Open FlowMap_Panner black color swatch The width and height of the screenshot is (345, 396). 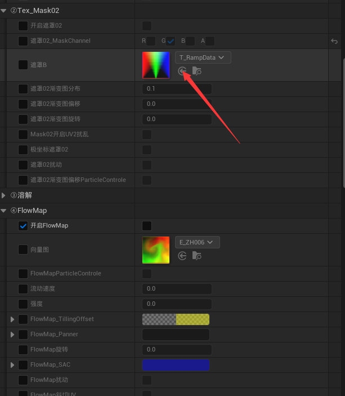coord(176,335)
